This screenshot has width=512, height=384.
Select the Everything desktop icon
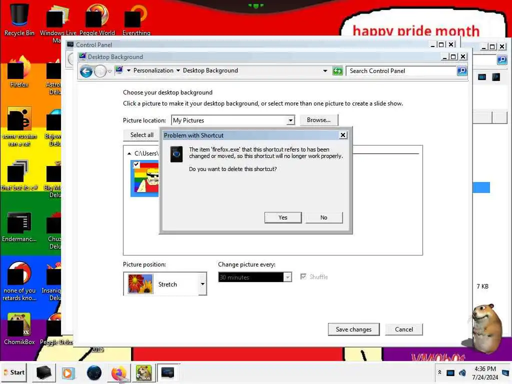coord(136,19)
